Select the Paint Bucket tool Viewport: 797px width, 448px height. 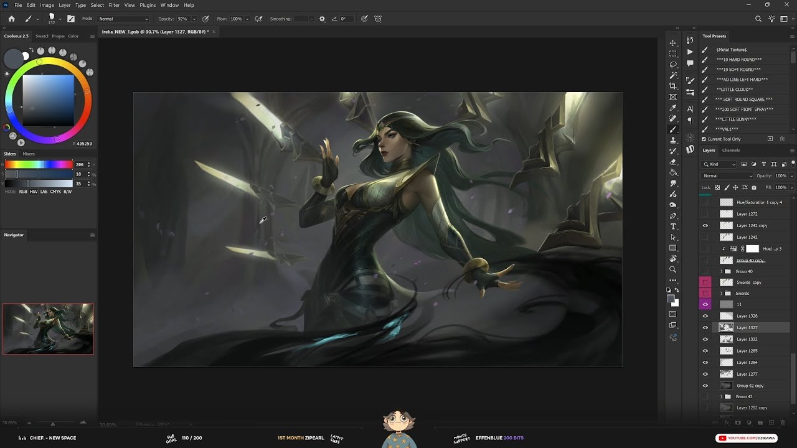click(672, 172)
